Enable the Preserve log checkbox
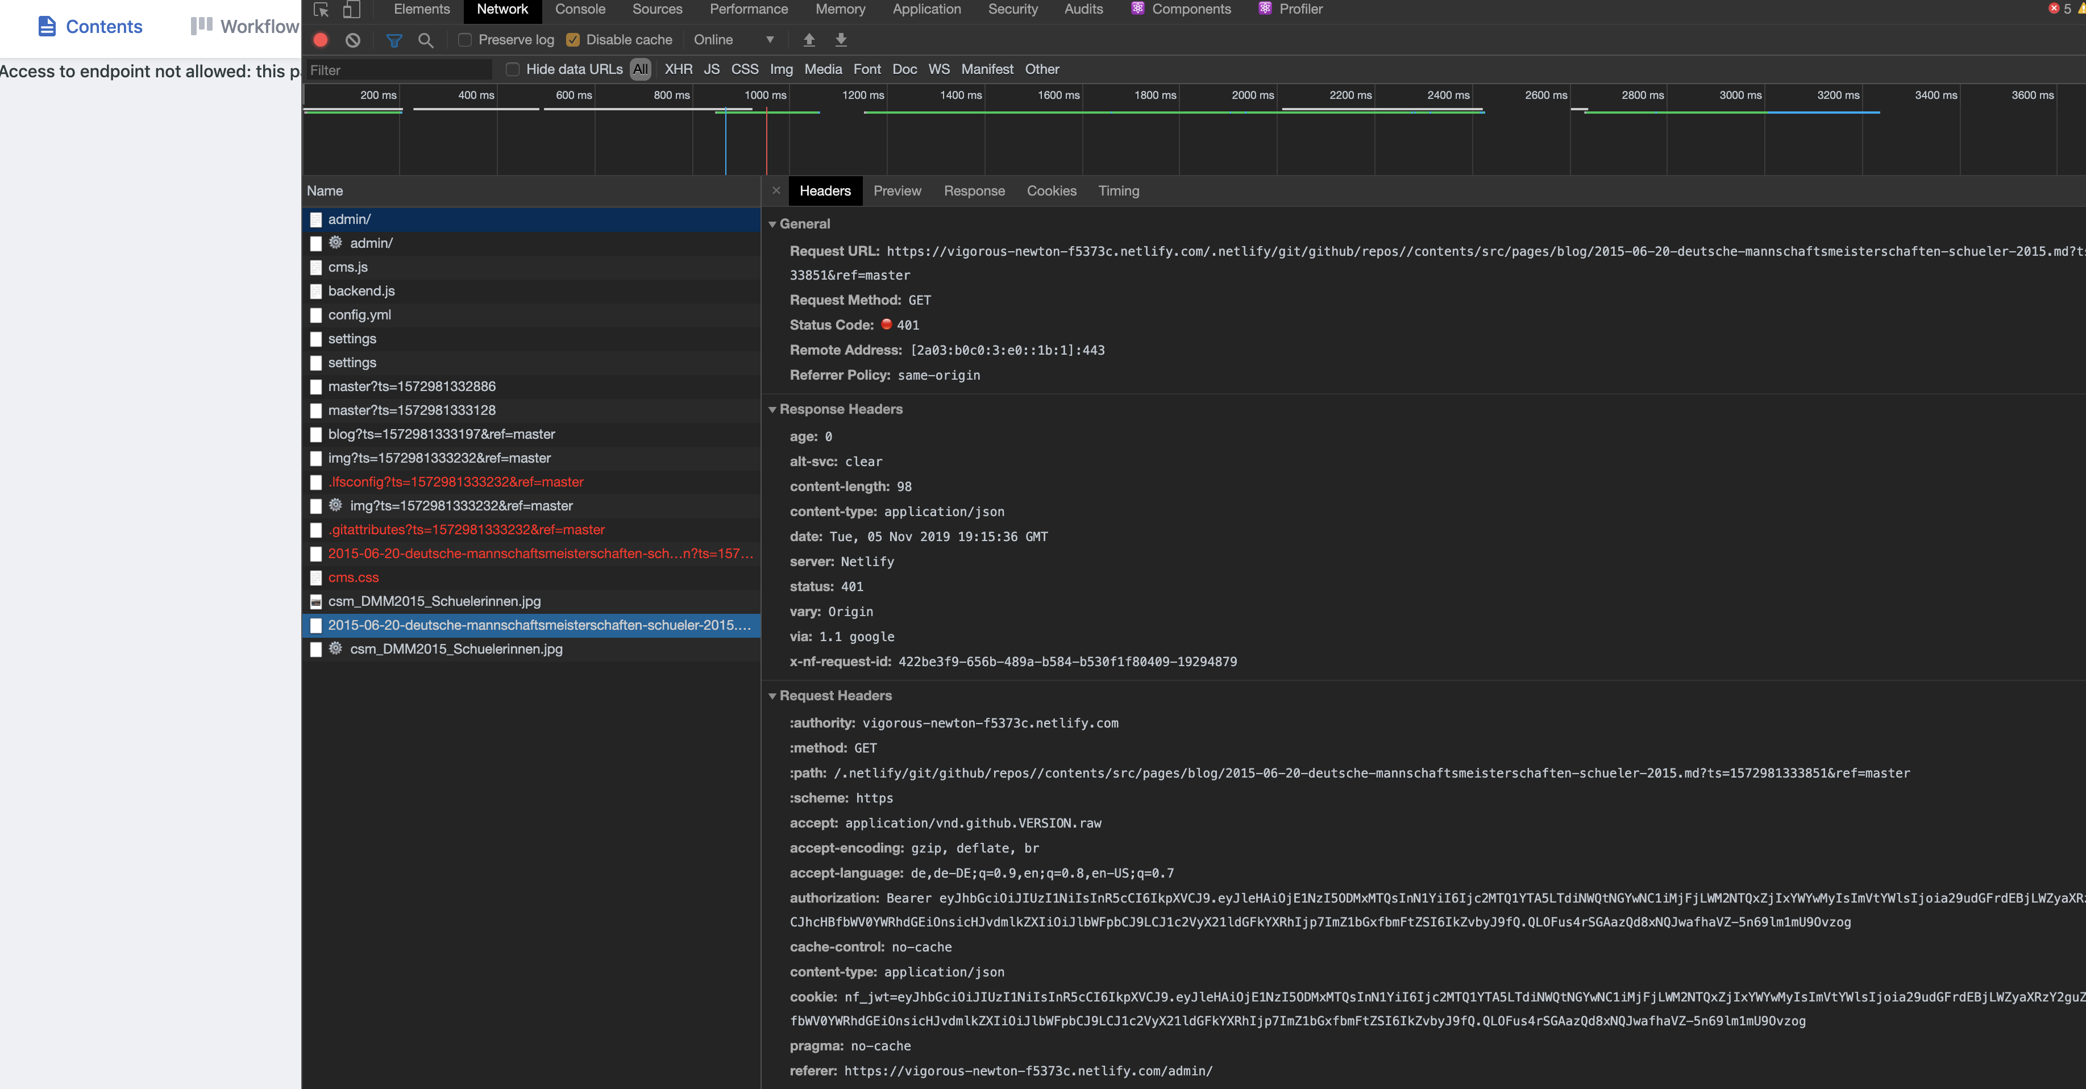This screenshot has height=1089, width=2086. coord(465,40)
